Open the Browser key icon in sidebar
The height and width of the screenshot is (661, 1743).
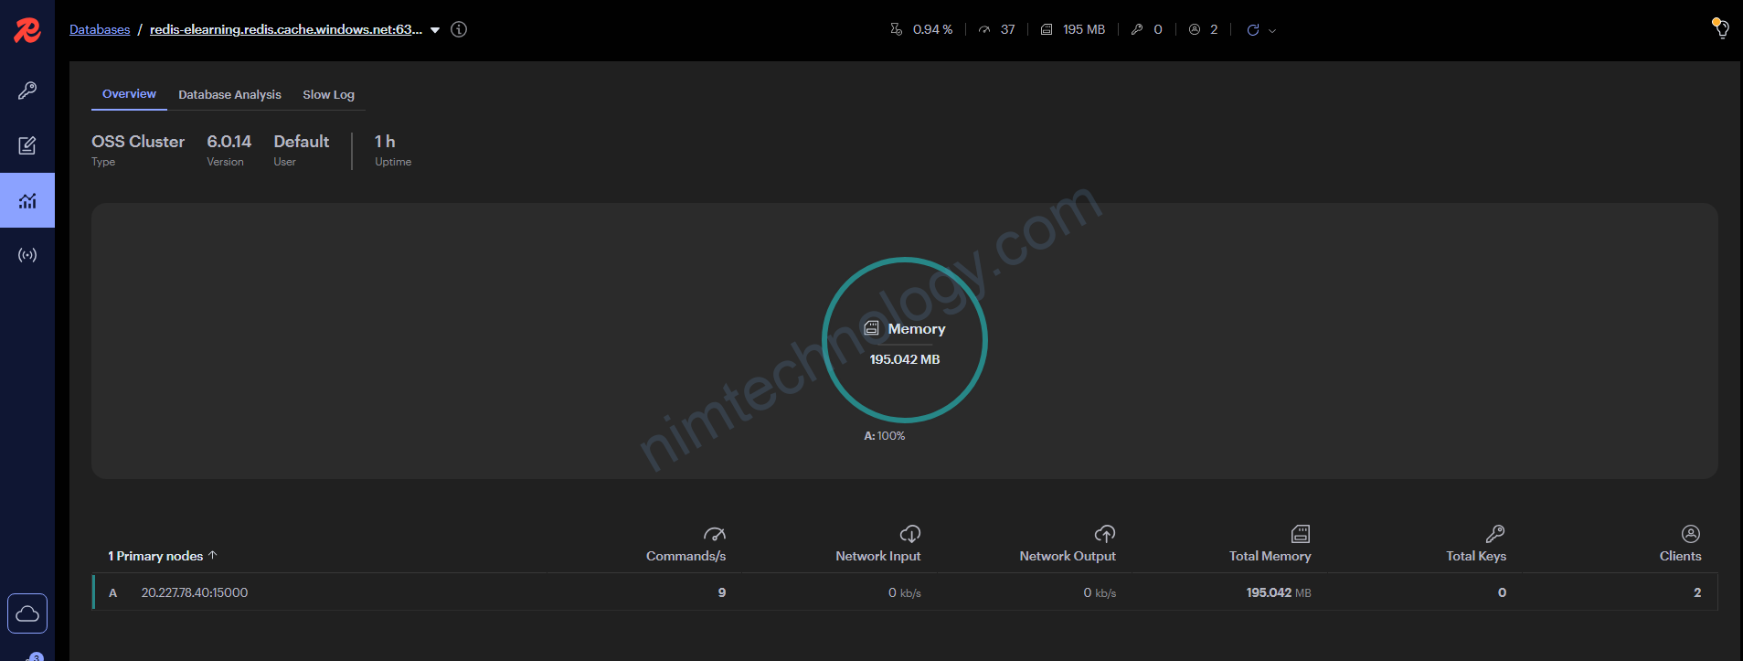pos(27,91)
